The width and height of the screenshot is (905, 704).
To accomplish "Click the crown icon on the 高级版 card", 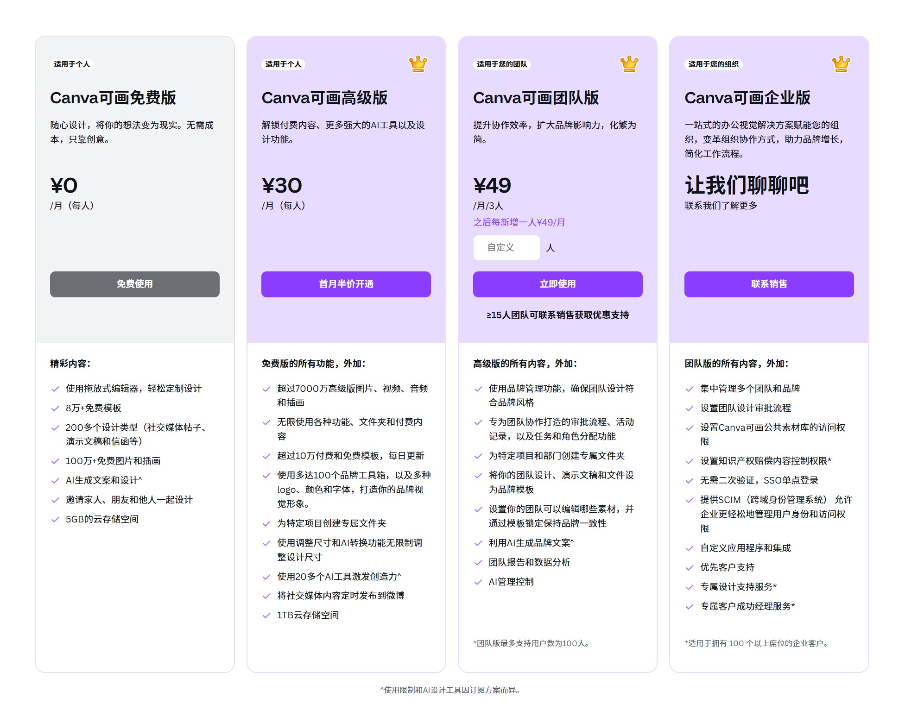I will tap(418, 64).
